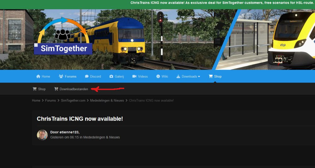Open Mededelingen & Nieuws link below author
Image resolution: width=315 pixels, height=168 pixels.
click(x=101, y=137)
